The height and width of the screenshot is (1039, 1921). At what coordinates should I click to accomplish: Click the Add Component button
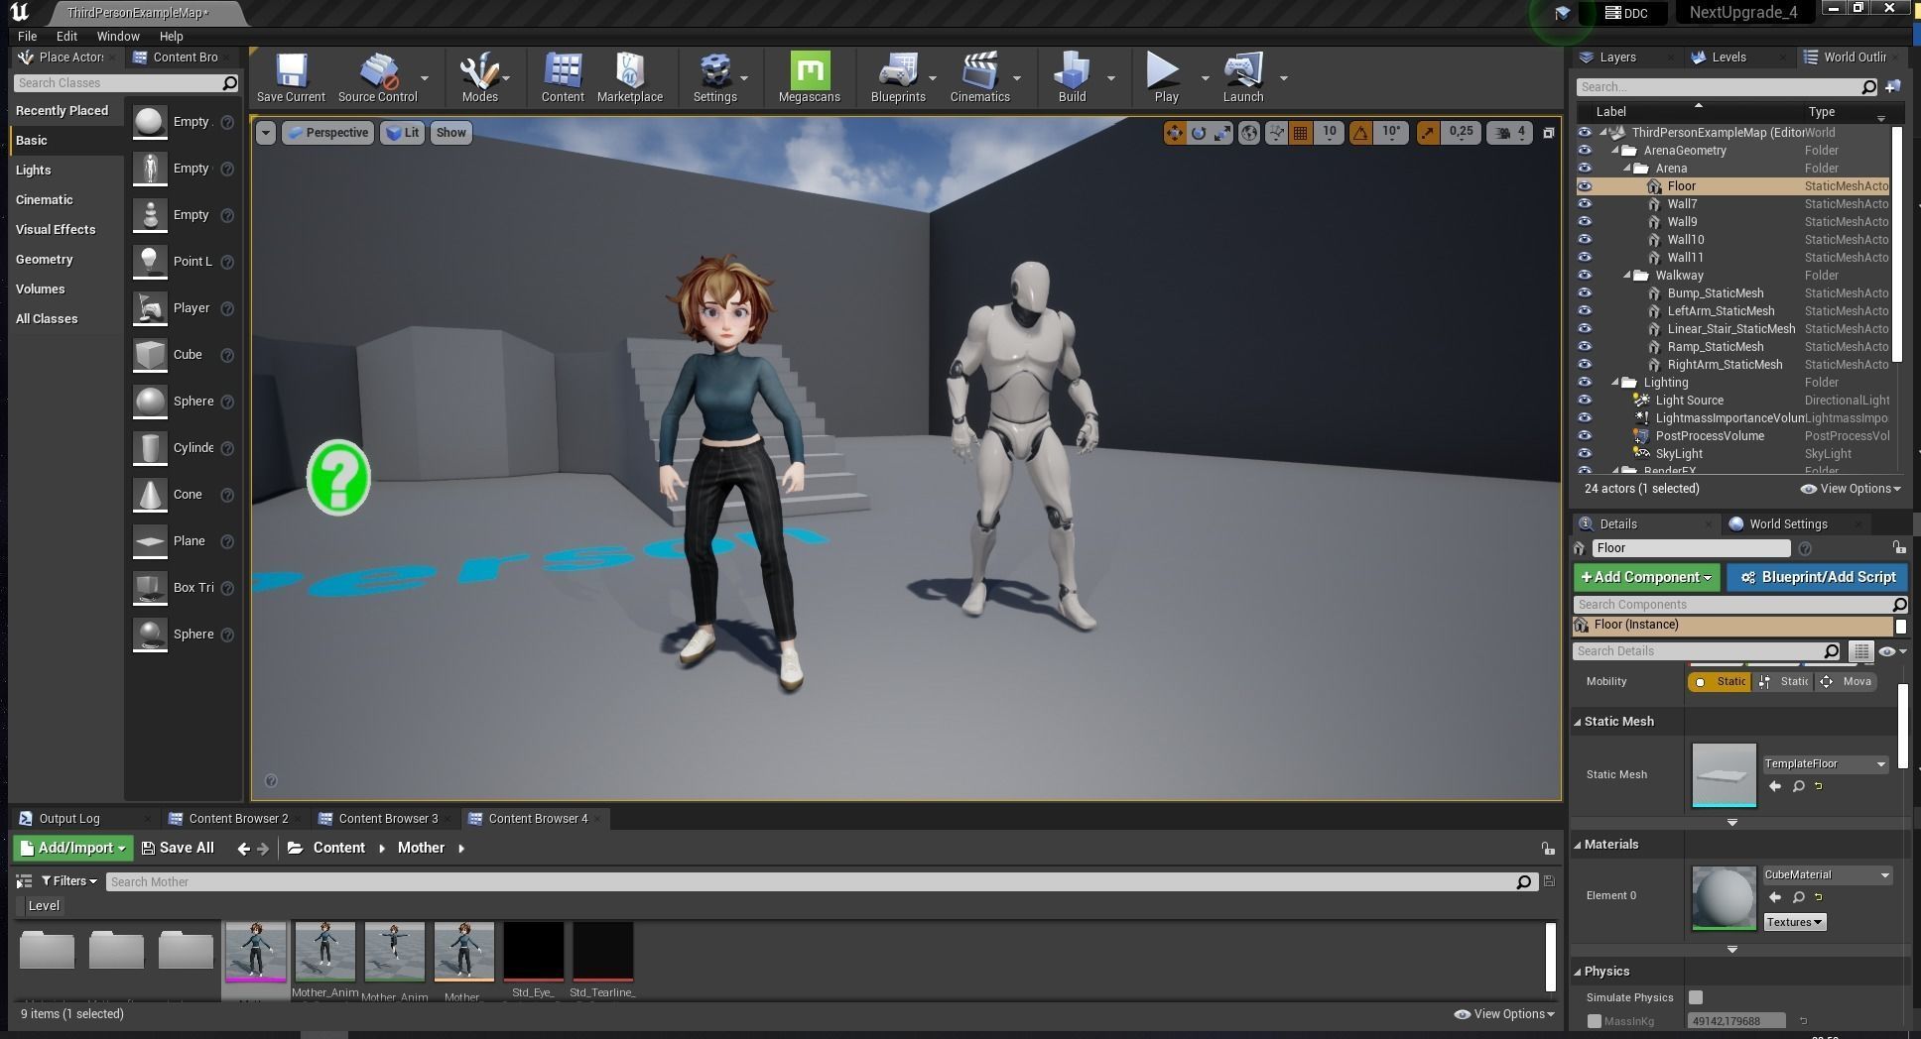(x=1646, y=577)
